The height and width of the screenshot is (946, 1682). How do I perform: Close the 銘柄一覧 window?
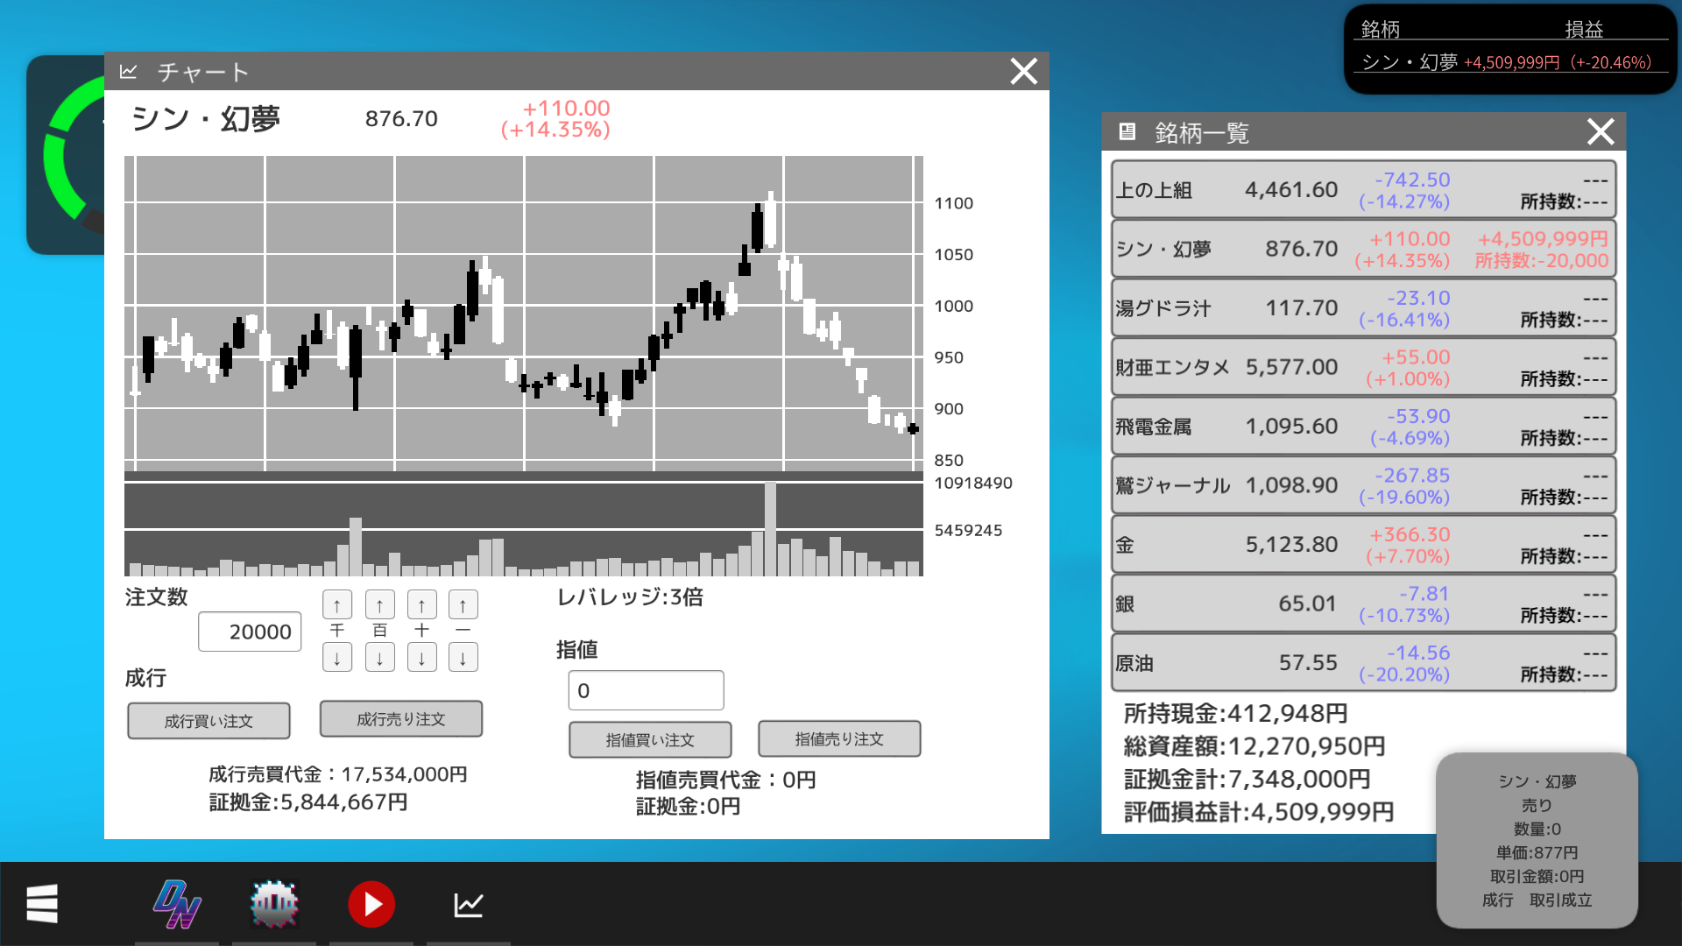pyautogui.click(x=1601, y=131)
